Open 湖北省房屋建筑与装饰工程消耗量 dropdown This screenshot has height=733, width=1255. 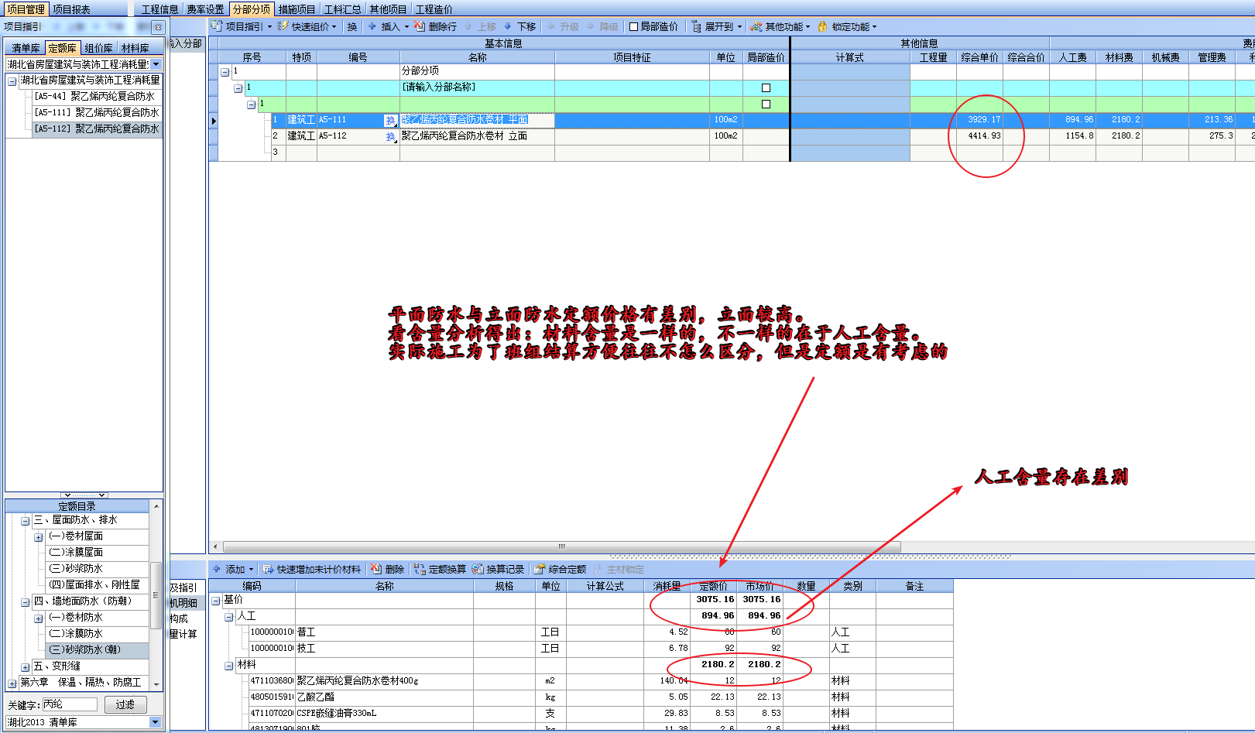coord(156,64)
